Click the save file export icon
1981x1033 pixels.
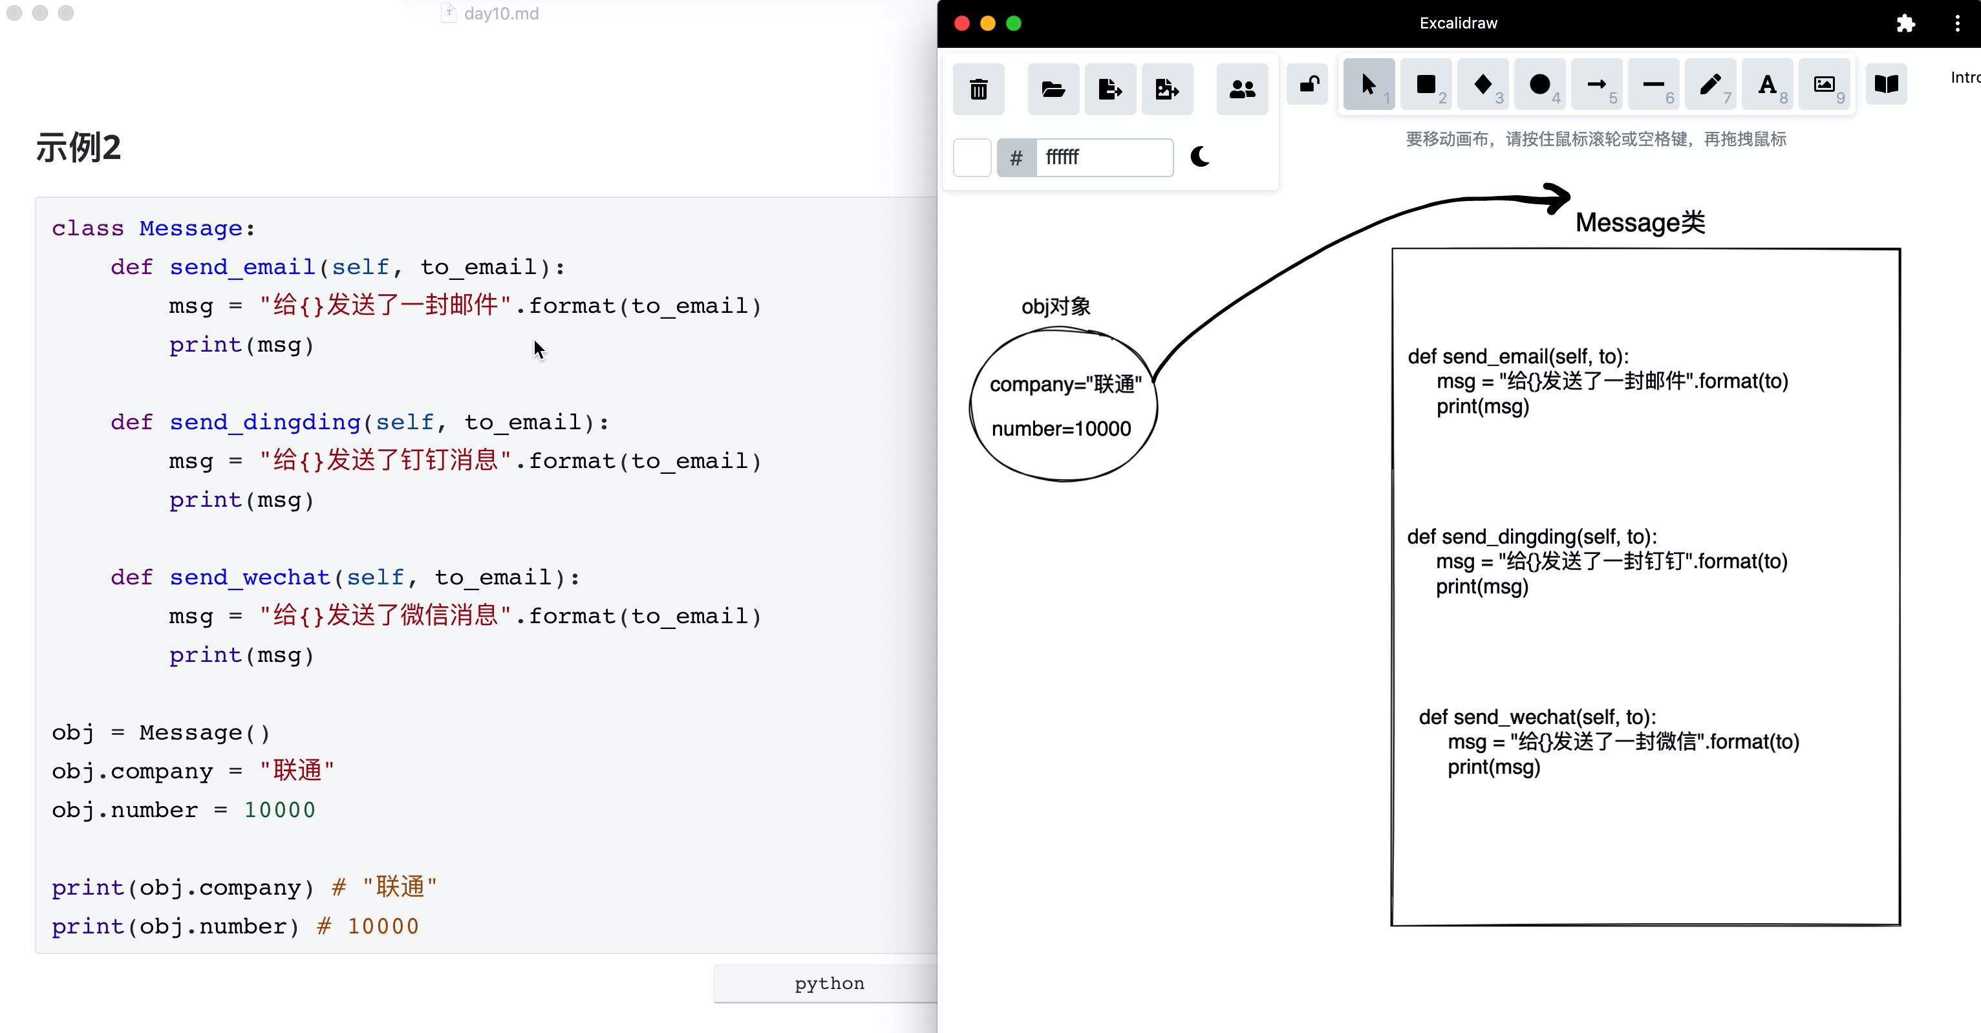click(1109, 89)
